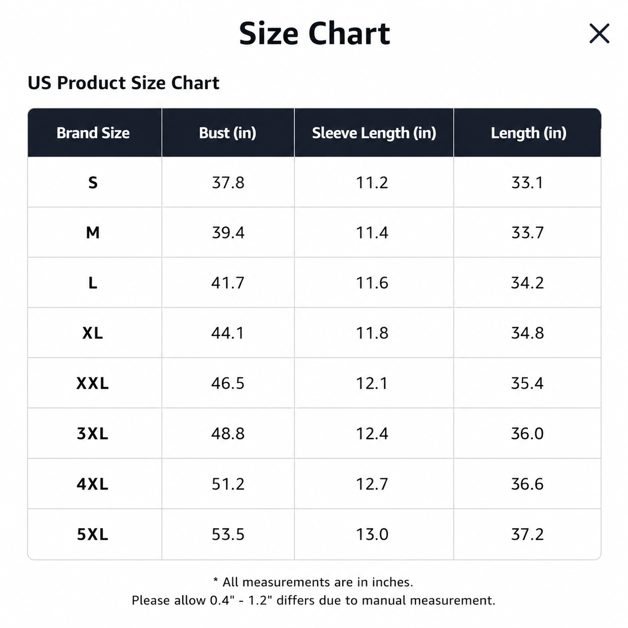This screenshot has width=628, height=628.
Task: Click the Size Chart title
Action: 315,34
